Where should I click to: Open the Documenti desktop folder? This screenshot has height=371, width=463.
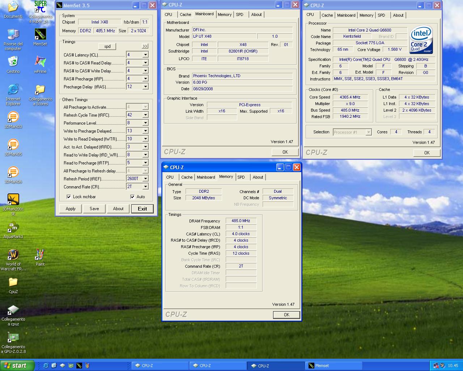[x=13, y=10]
